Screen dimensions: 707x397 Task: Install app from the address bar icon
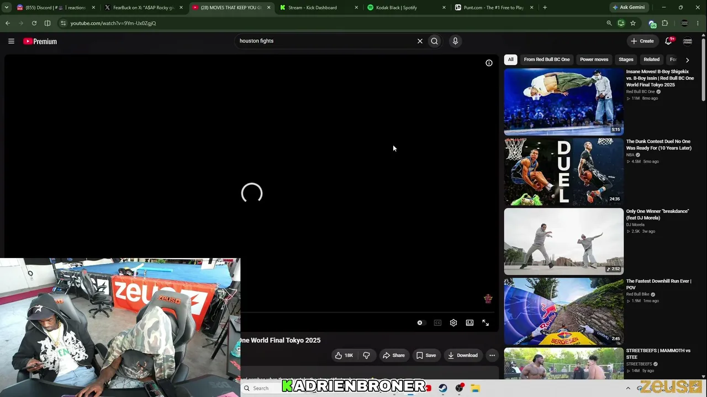(621, 23)
